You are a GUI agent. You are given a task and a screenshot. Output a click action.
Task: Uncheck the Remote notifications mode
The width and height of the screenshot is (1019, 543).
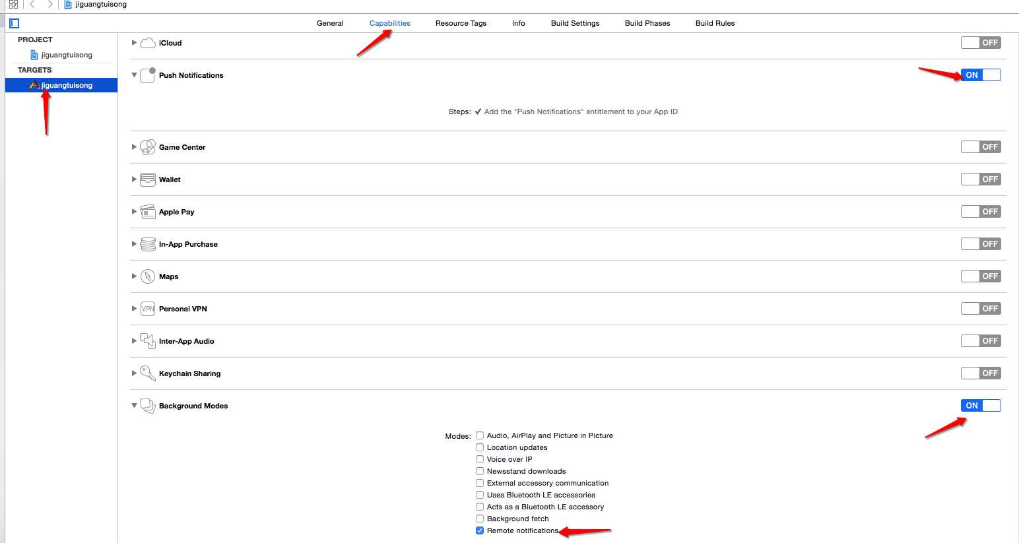pyautogui.click(x=480, y=530)
